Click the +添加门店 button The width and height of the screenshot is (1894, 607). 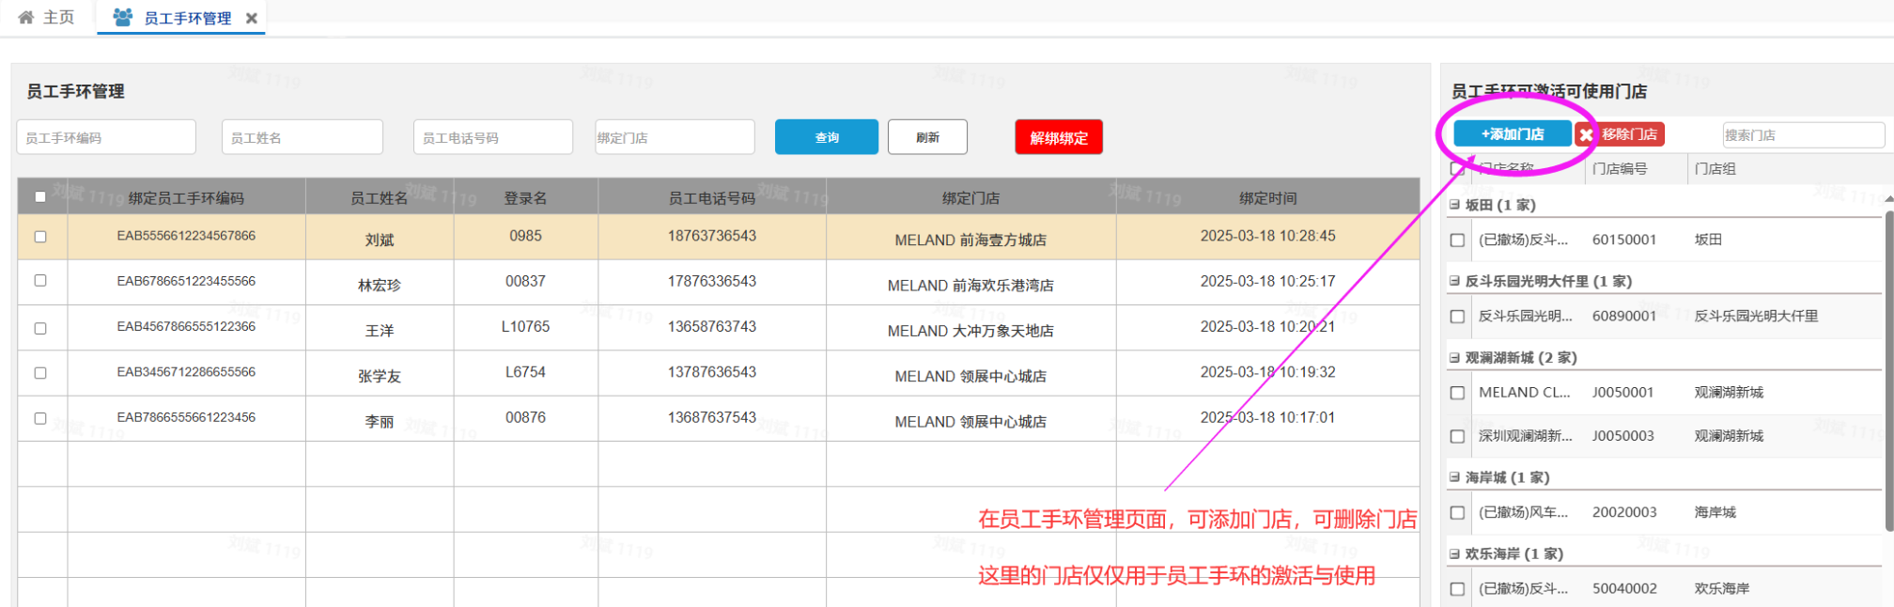pos(1512,134)
